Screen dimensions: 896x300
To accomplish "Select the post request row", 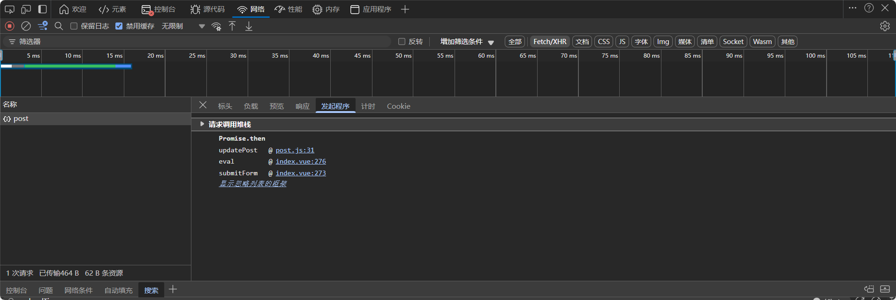I will [95, 119].
